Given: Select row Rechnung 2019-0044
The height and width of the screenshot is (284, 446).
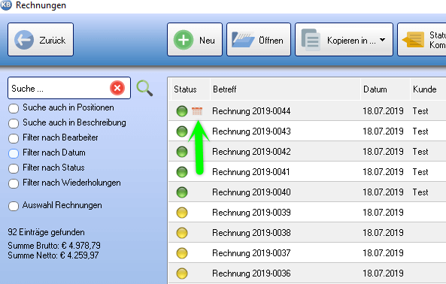Looking at the screenshot, I should pyautogui.click(x=307, y=111).
